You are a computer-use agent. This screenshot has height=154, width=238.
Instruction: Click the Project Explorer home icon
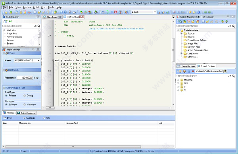[x=180, y=71]
